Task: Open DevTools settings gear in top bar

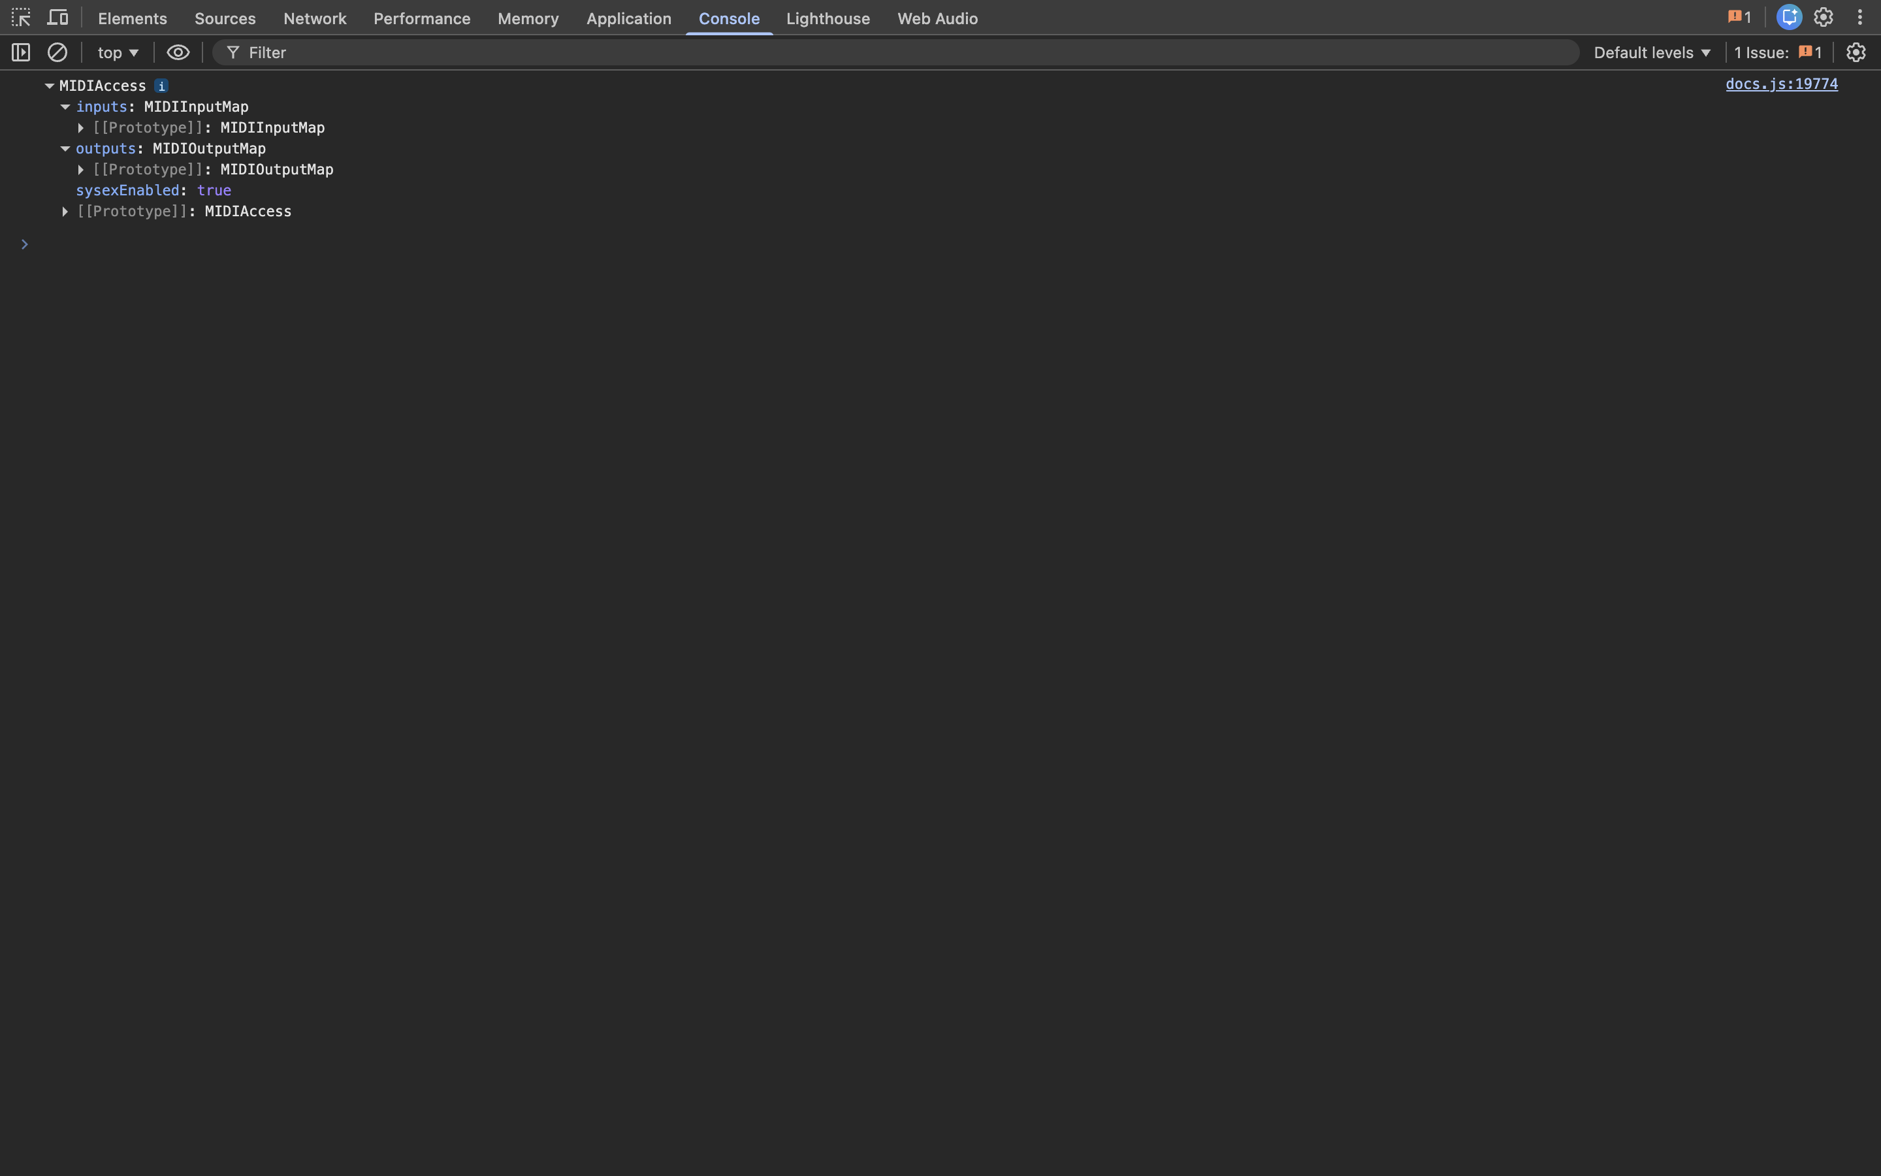Action: (1824, 16)
